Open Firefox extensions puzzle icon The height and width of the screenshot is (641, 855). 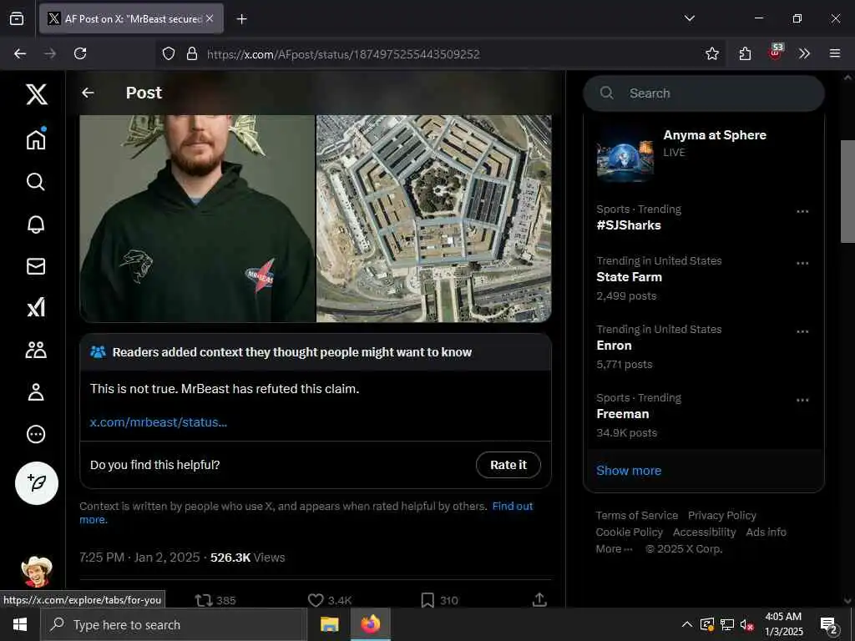point(745,53)
